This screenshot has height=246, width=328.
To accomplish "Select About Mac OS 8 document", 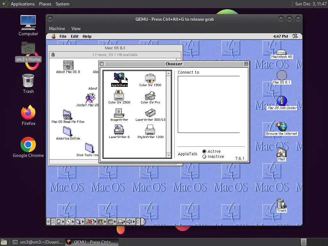I will click(68, 67).
